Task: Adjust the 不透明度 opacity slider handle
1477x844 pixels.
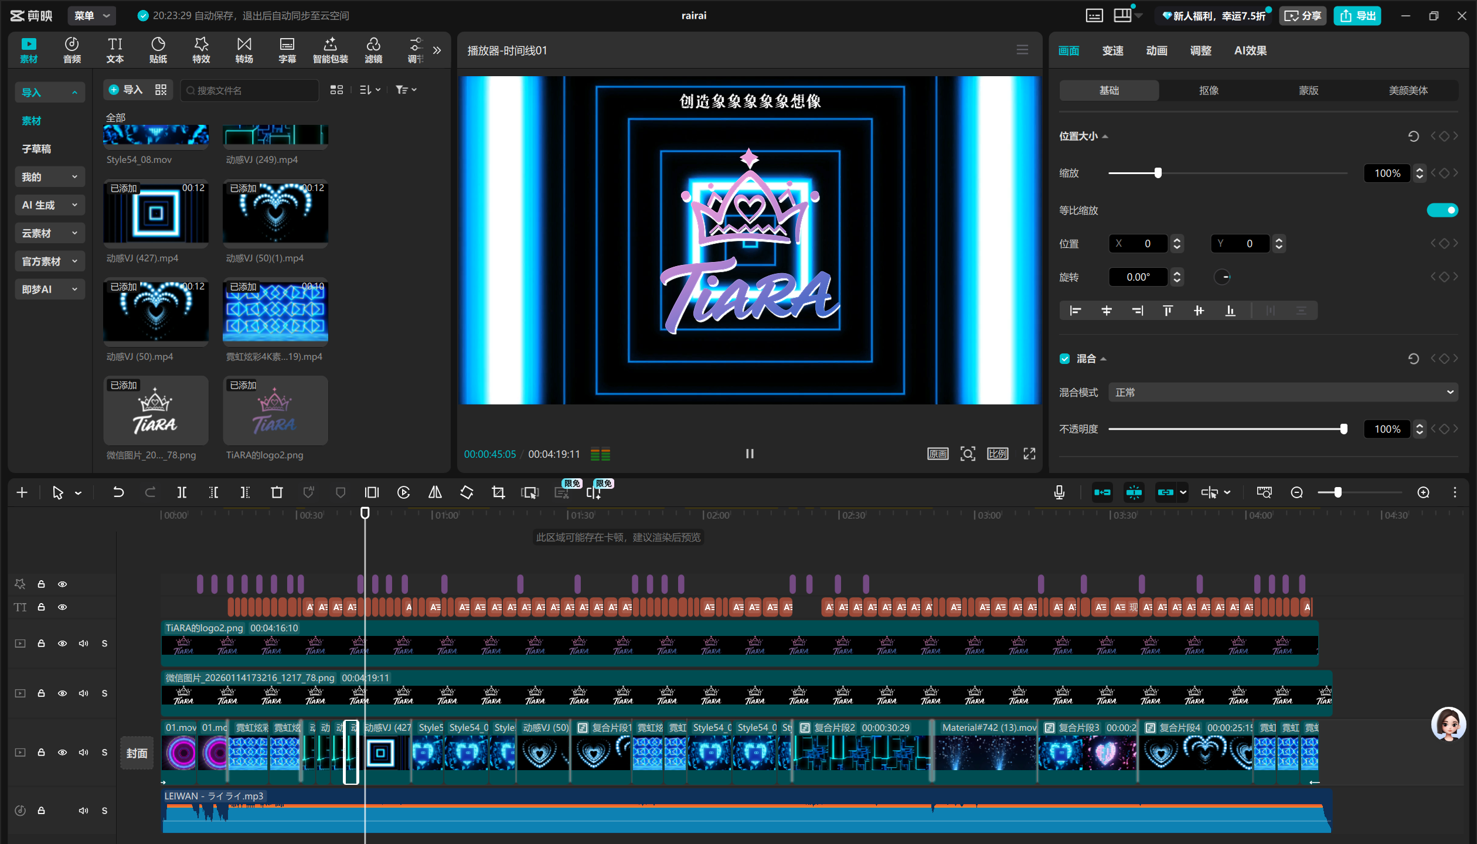Action: 1343,429
